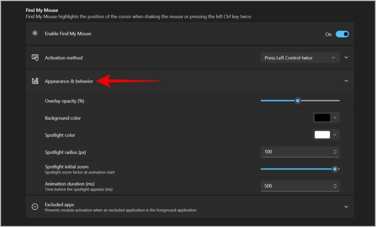Click the Excluded apps label
Image resolution: width=376 pixels, height=227 pixels.
(x=59, y=205)
